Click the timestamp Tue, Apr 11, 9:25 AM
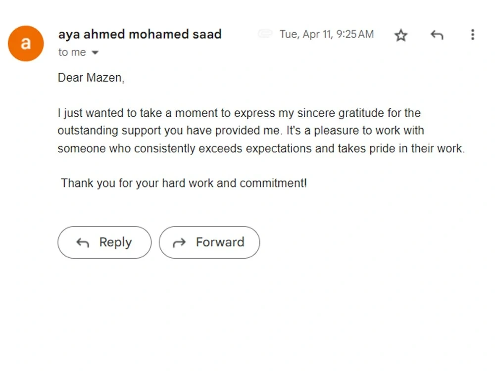The height and width of the screenshot is (371, 495). (327, 34)
